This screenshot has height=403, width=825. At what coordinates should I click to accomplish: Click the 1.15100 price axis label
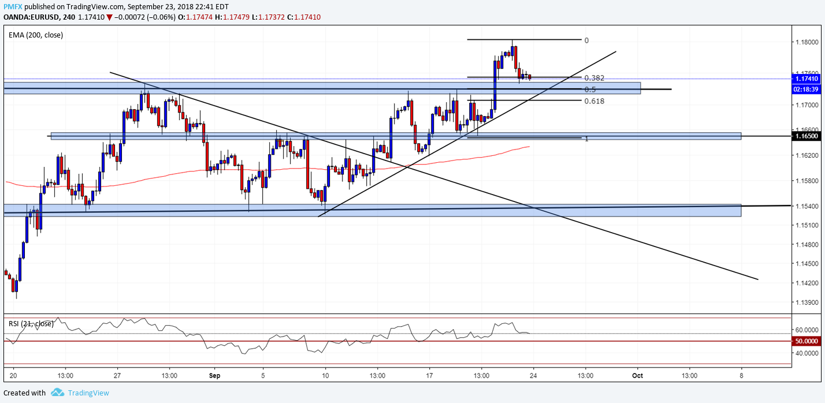pos(807,226)
